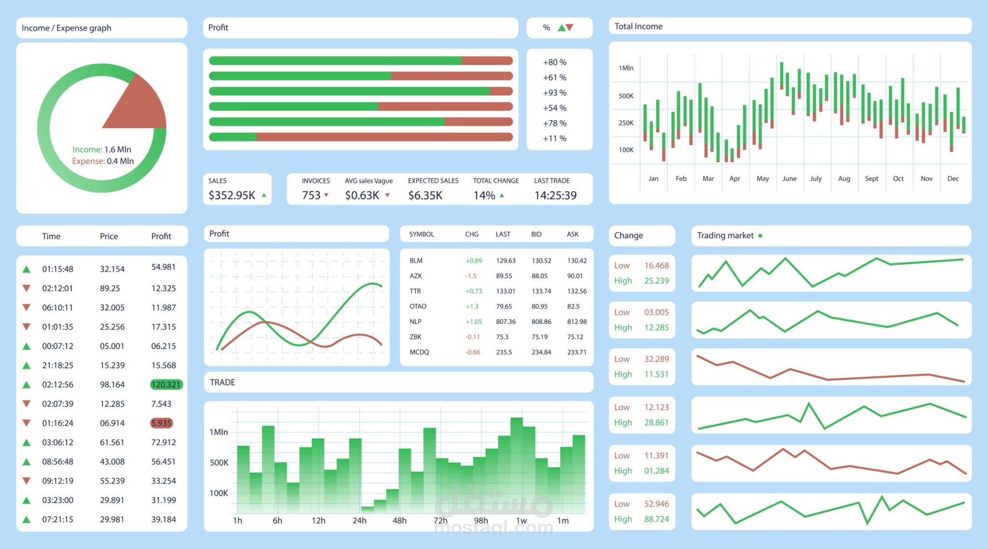Click the green up triangle next to the % header
This screenshot has width=988, height=549.
click(563, 28)
